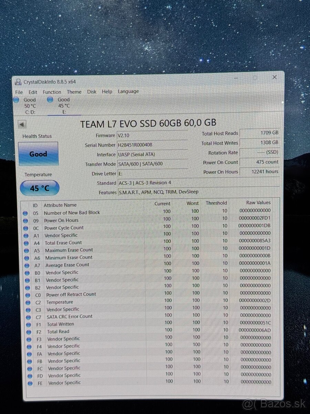Viewport: 310px width, 414px height.
Task: Click the Drive Letter field
Action: point(152,174)
